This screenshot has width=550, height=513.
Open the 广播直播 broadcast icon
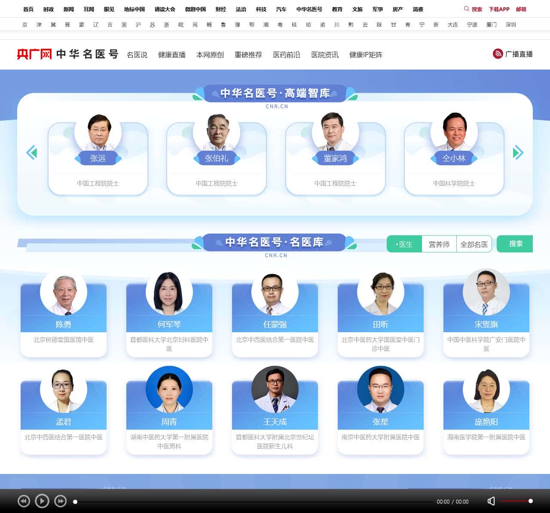pyautogui.click(x=498, y=54)
